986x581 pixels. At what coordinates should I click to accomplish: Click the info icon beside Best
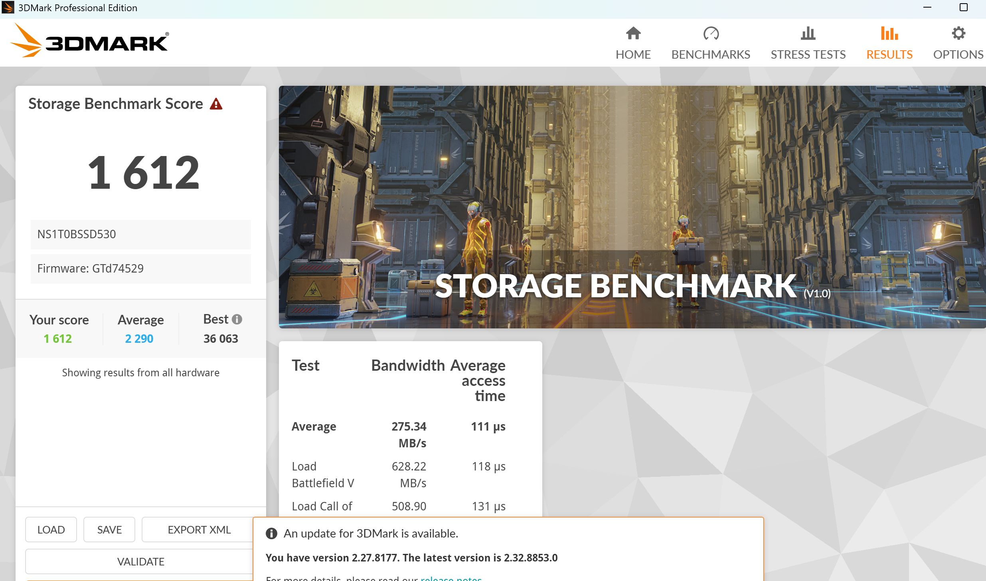click(237, 319)
